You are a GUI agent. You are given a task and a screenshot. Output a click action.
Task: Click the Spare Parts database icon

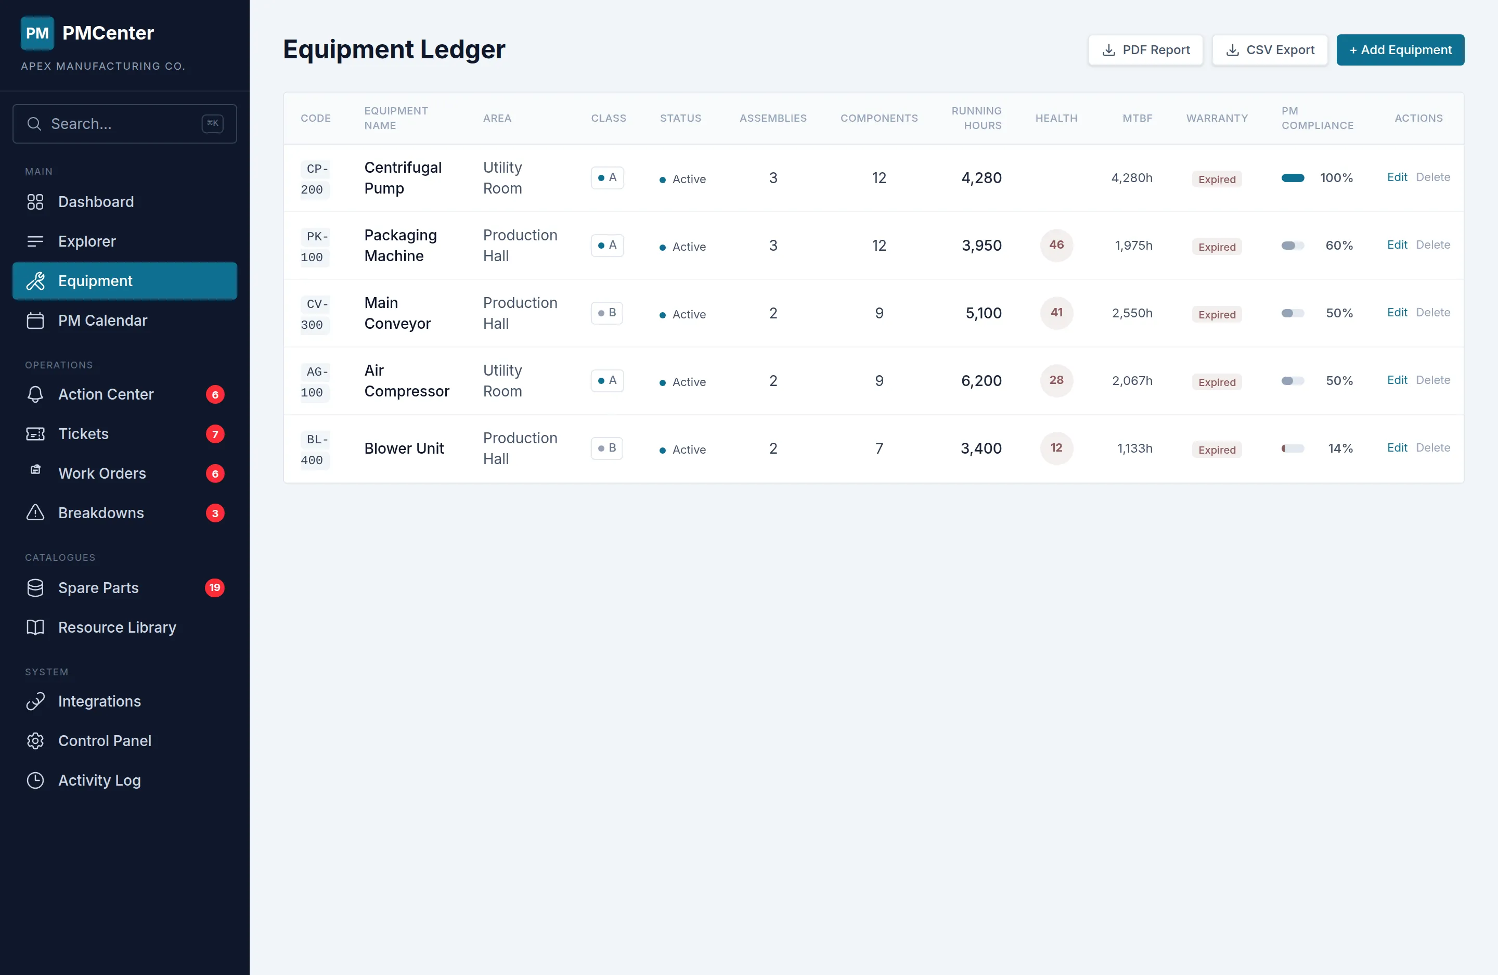click(x=35, y=587)
